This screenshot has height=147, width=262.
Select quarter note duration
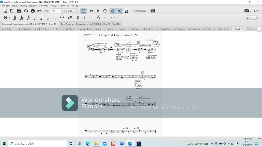[x=35, y=18]
